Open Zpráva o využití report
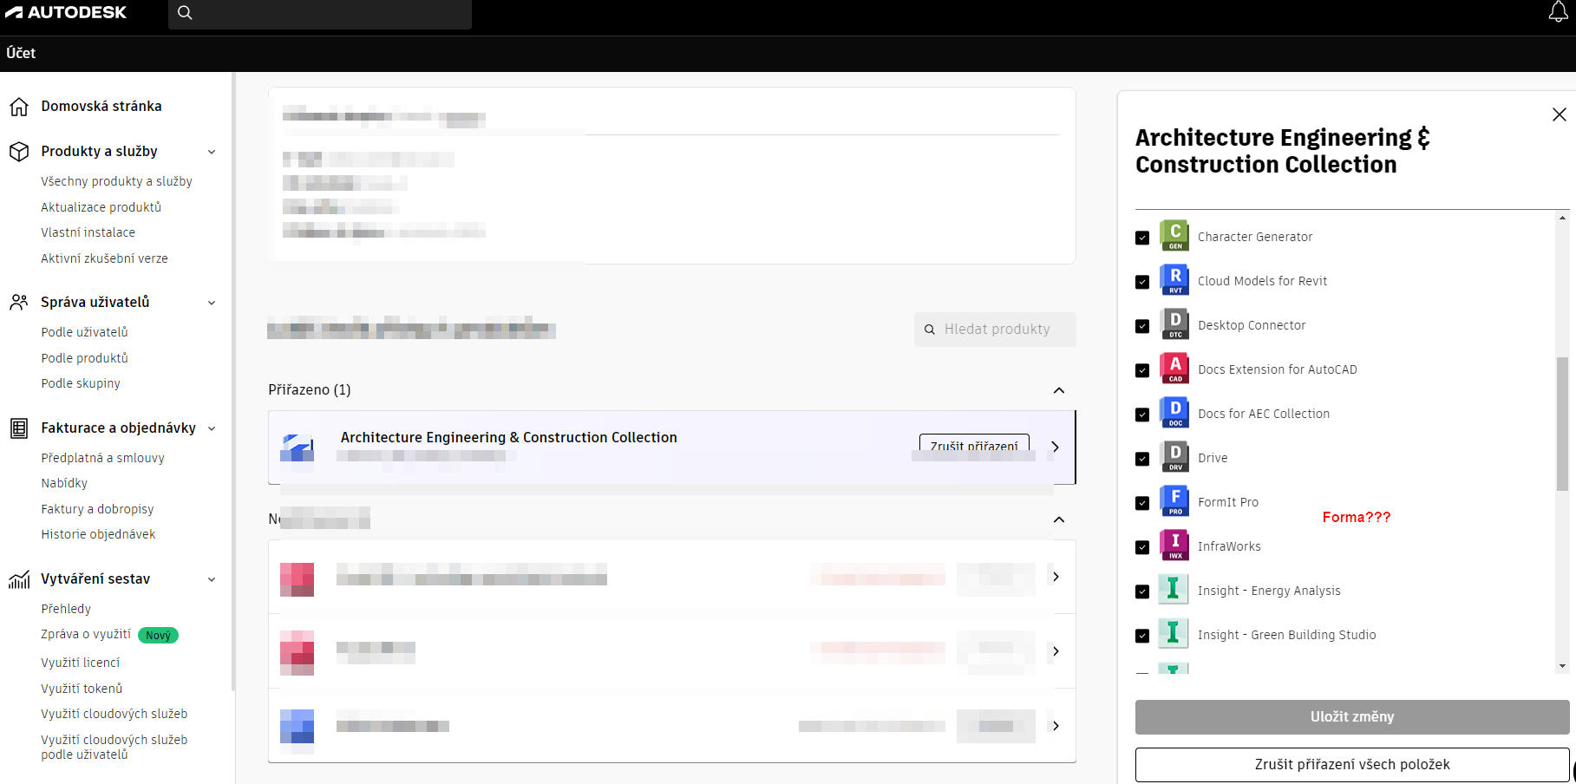Screen dimensions: 1576x784 86,634
